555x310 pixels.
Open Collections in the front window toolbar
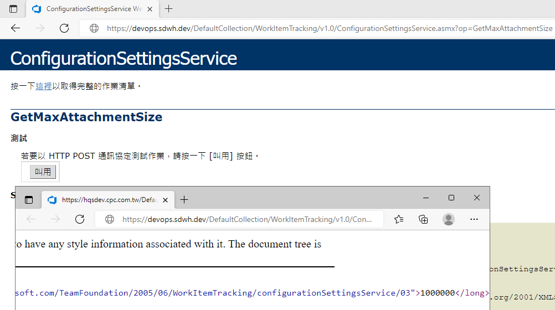(423, 219)
